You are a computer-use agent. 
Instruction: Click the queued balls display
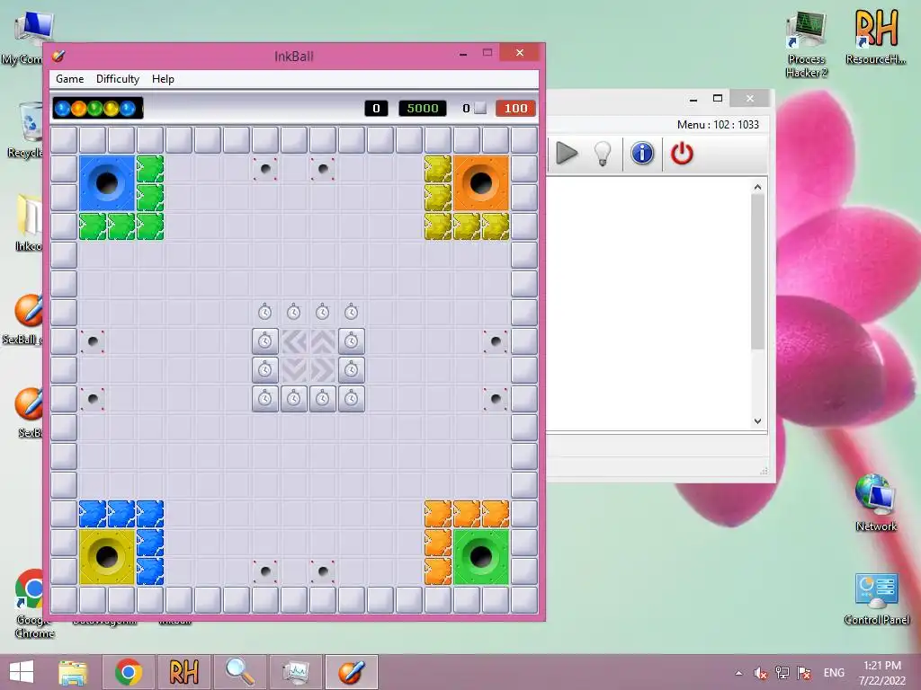click(x=97, y=108)
